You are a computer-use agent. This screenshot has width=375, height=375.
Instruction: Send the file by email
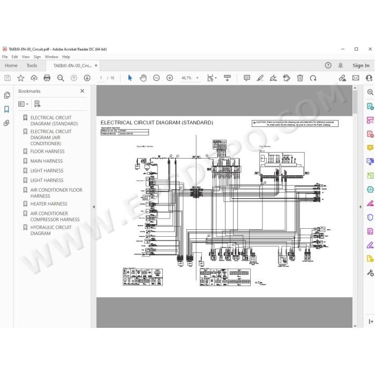(x=356, y=78)
